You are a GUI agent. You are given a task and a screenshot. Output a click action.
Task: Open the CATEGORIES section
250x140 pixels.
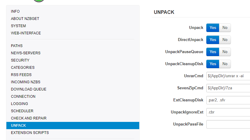click(23, 68)
